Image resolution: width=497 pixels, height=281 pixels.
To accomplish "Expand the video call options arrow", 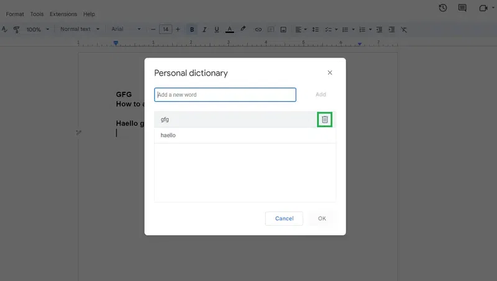I will tap(493, 8).
